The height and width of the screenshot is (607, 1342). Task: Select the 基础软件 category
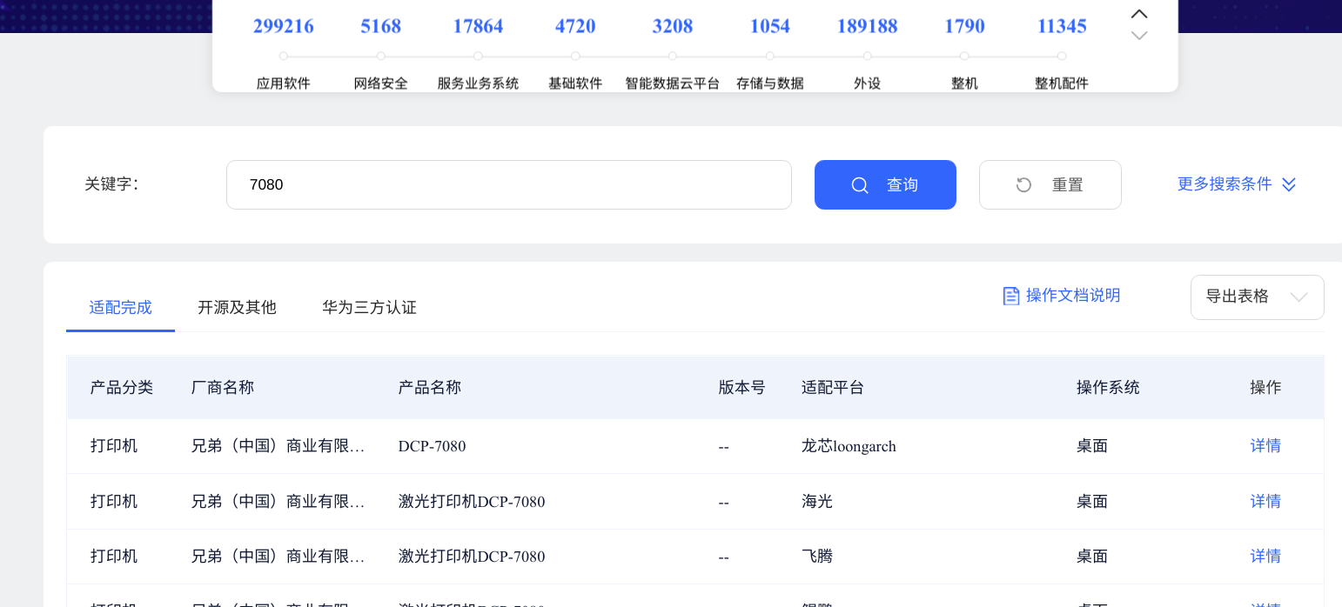coord(575,83)
